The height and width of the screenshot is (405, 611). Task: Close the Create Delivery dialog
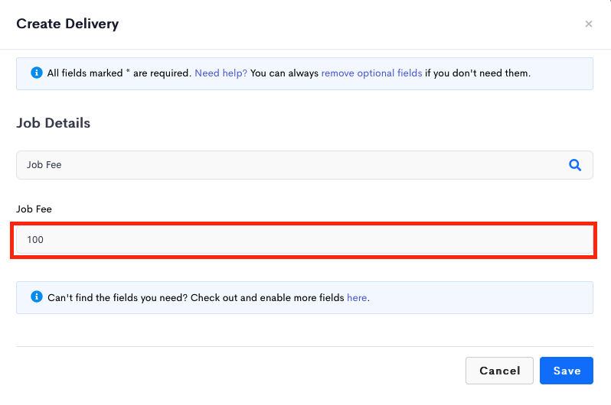coord(588,24)
